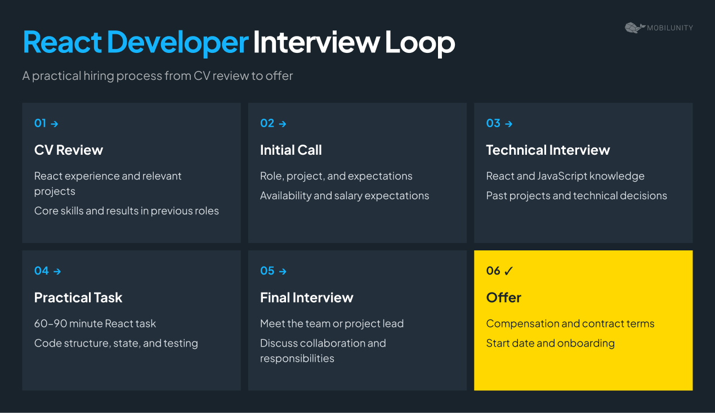Viewport: 715px width, 413px height.
Task: Click 'Compensation and contract terms' text
Action: pos(570,324)
